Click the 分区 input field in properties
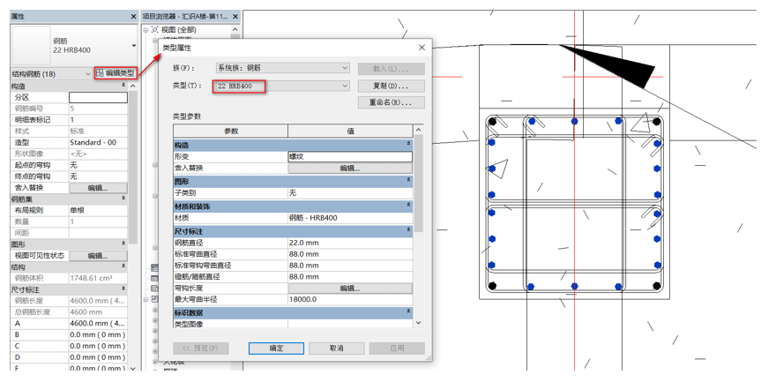This screenshot has height=390, width=776. [x=98, y=98]
